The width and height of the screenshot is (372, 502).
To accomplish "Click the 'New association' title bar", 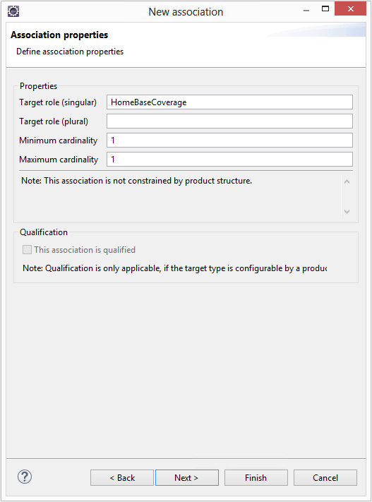I will pyautogui.click(x=186, y=12).
